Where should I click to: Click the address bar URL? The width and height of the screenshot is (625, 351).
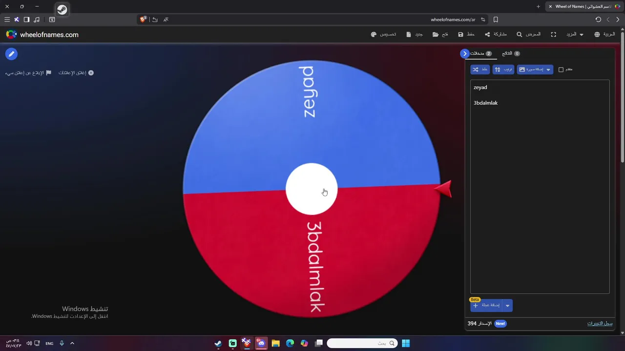[453, 19]
